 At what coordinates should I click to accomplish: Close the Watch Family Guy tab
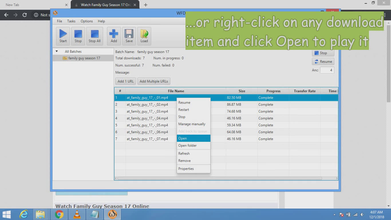coord(135,5)
